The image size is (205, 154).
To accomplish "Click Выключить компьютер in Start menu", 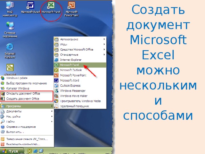I will pyautogui.click(x=27, y=144).
